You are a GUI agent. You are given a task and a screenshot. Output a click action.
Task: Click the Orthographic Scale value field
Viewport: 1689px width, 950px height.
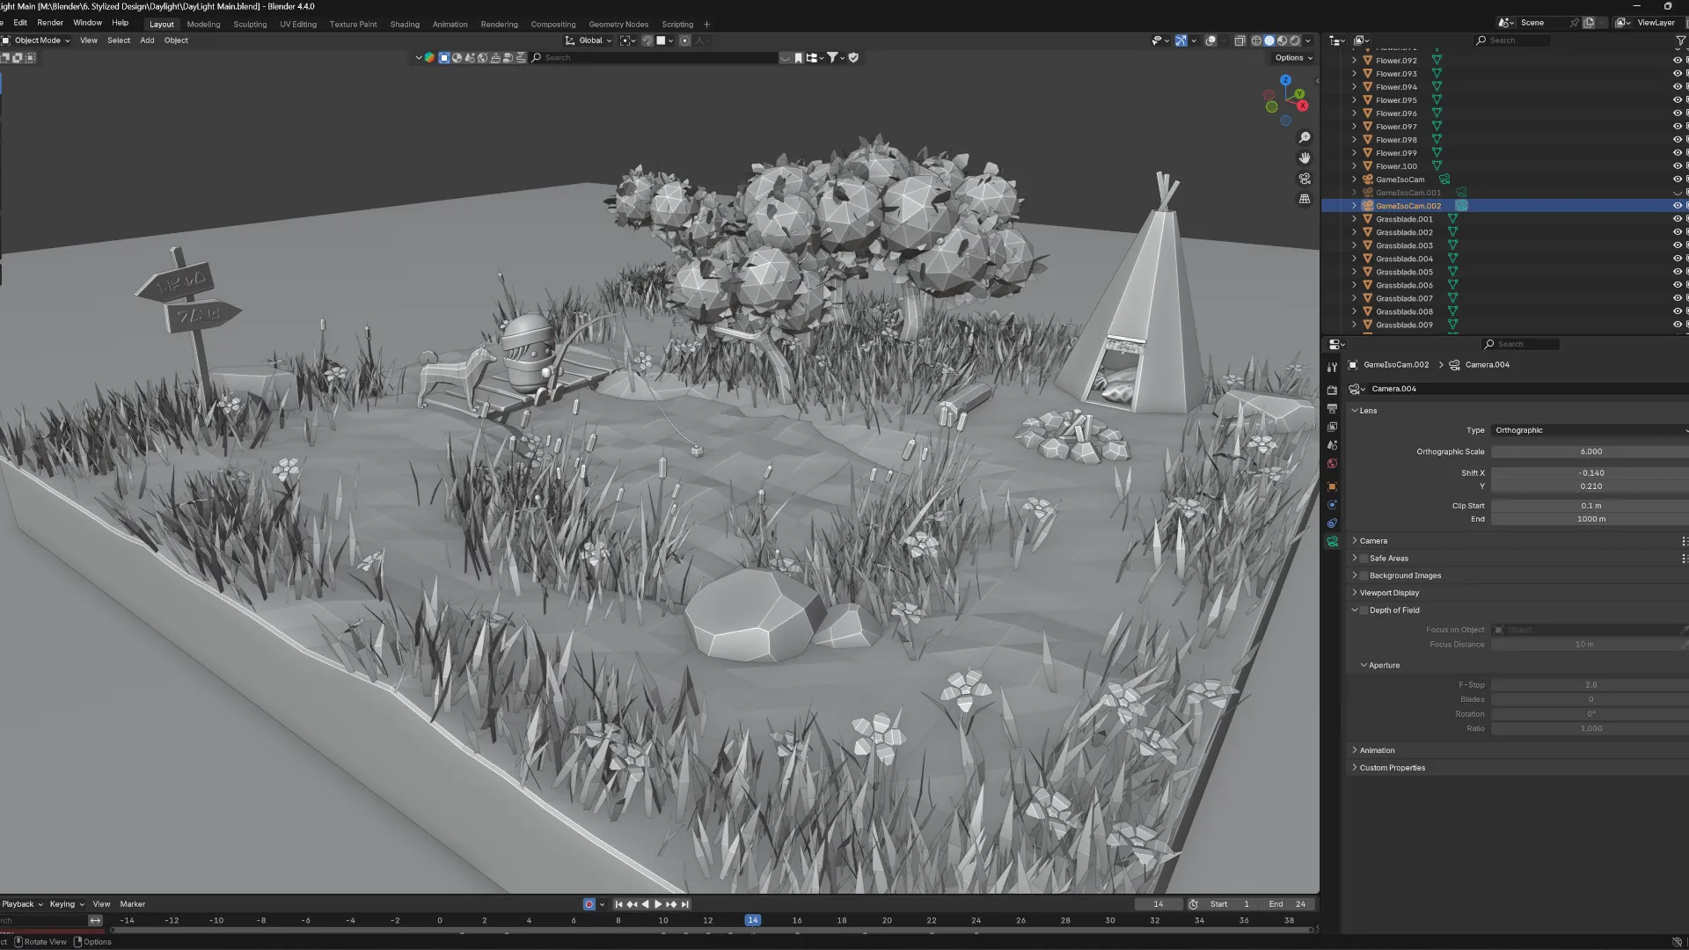coord(1590,452)
